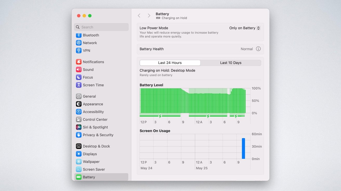Click the "May 24" date label
Screen dimensions: 341x191
[x=146, y=168]
